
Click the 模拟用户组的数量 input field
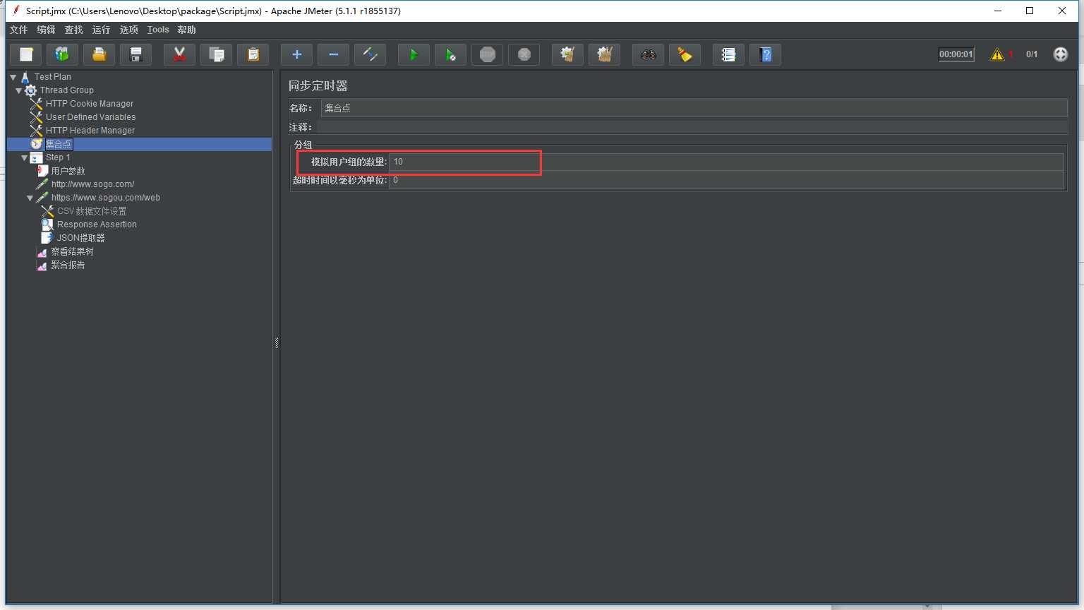(726, 162)
